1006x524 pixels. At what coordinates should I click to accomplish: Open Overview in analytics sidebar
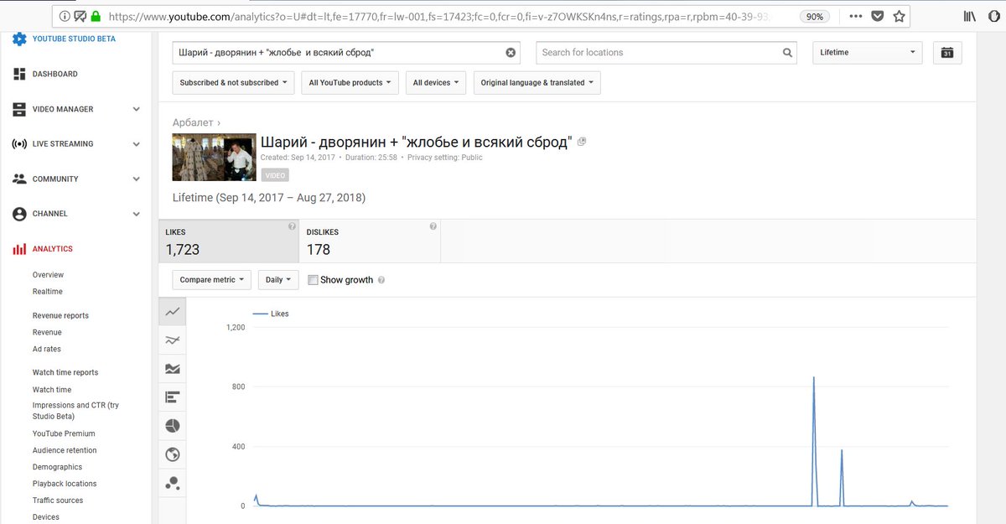coord(48,275)
